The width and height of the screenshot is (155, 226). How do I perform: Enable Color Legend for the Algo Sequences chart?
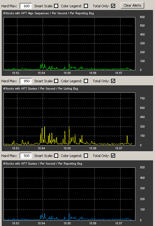coord(86,6)
